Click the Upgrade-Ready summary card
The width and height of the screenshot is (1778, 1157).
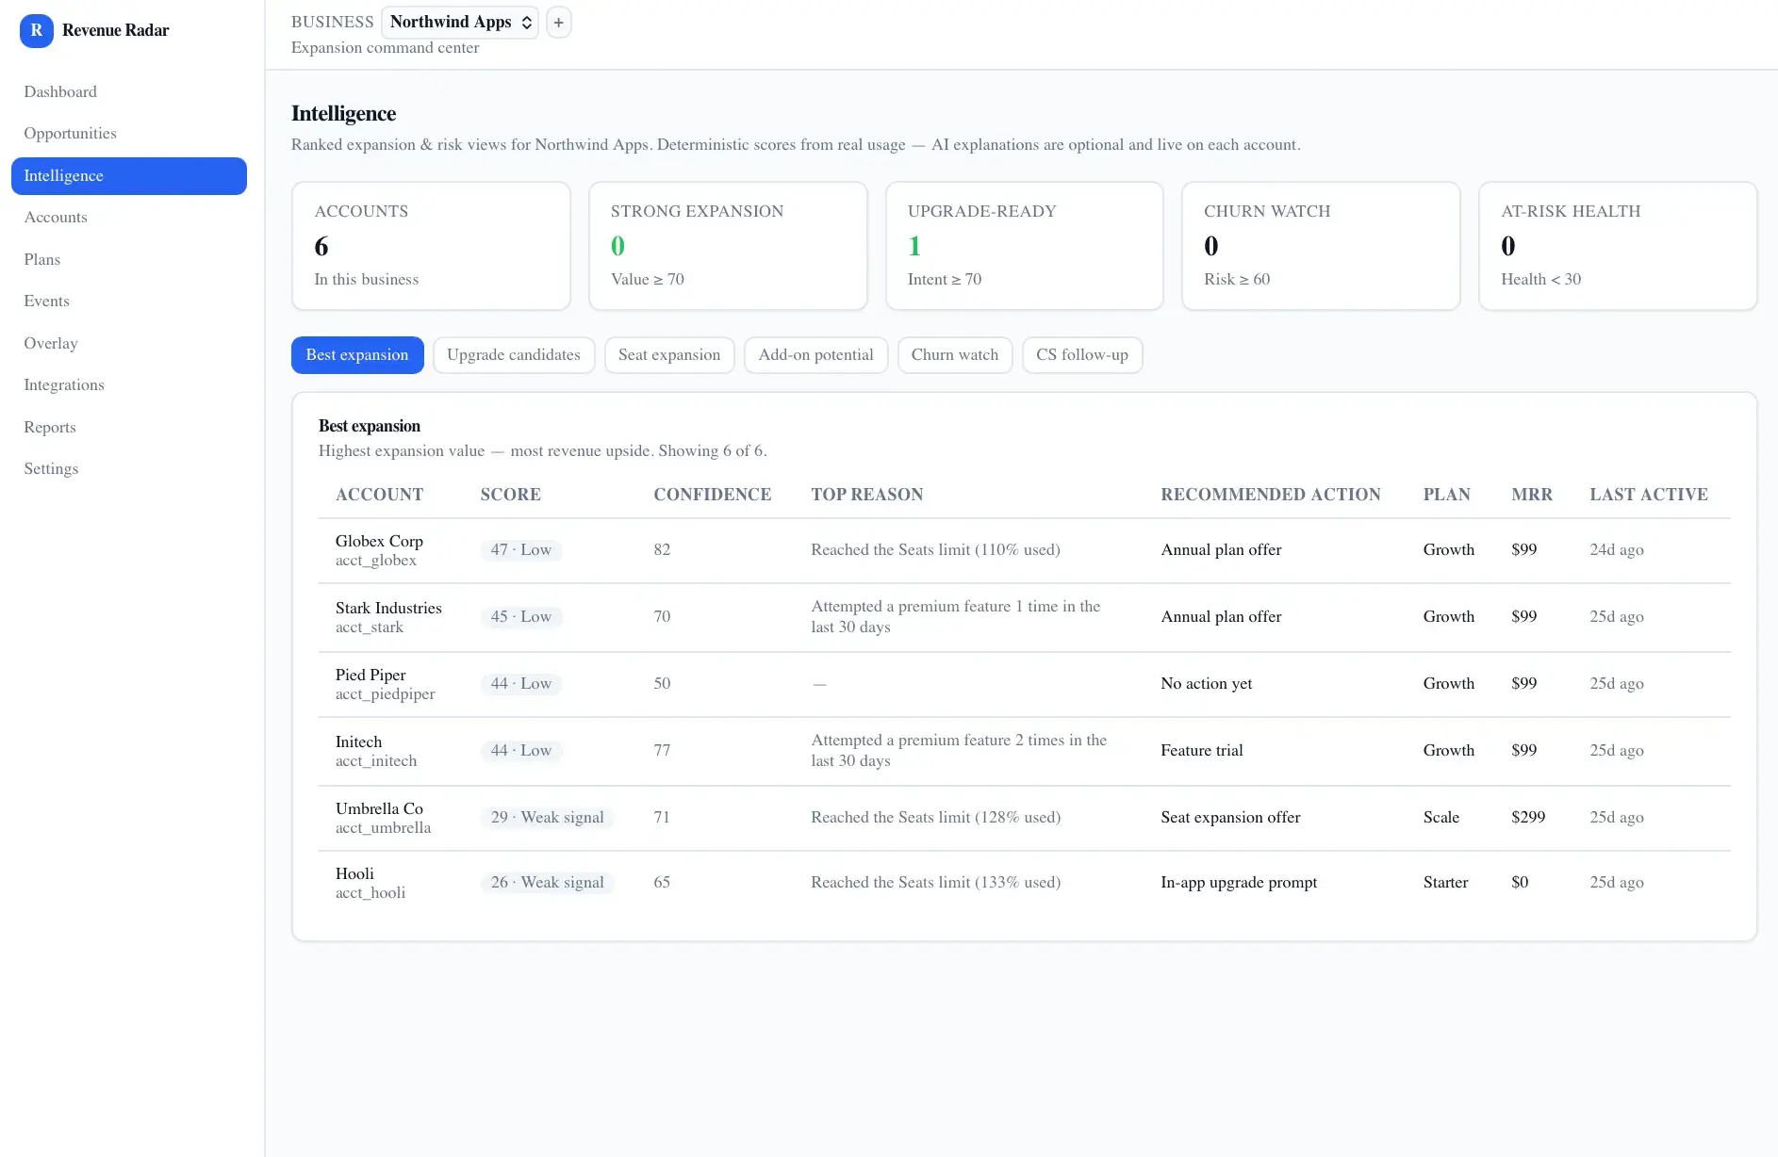[x=1025, y=246]
